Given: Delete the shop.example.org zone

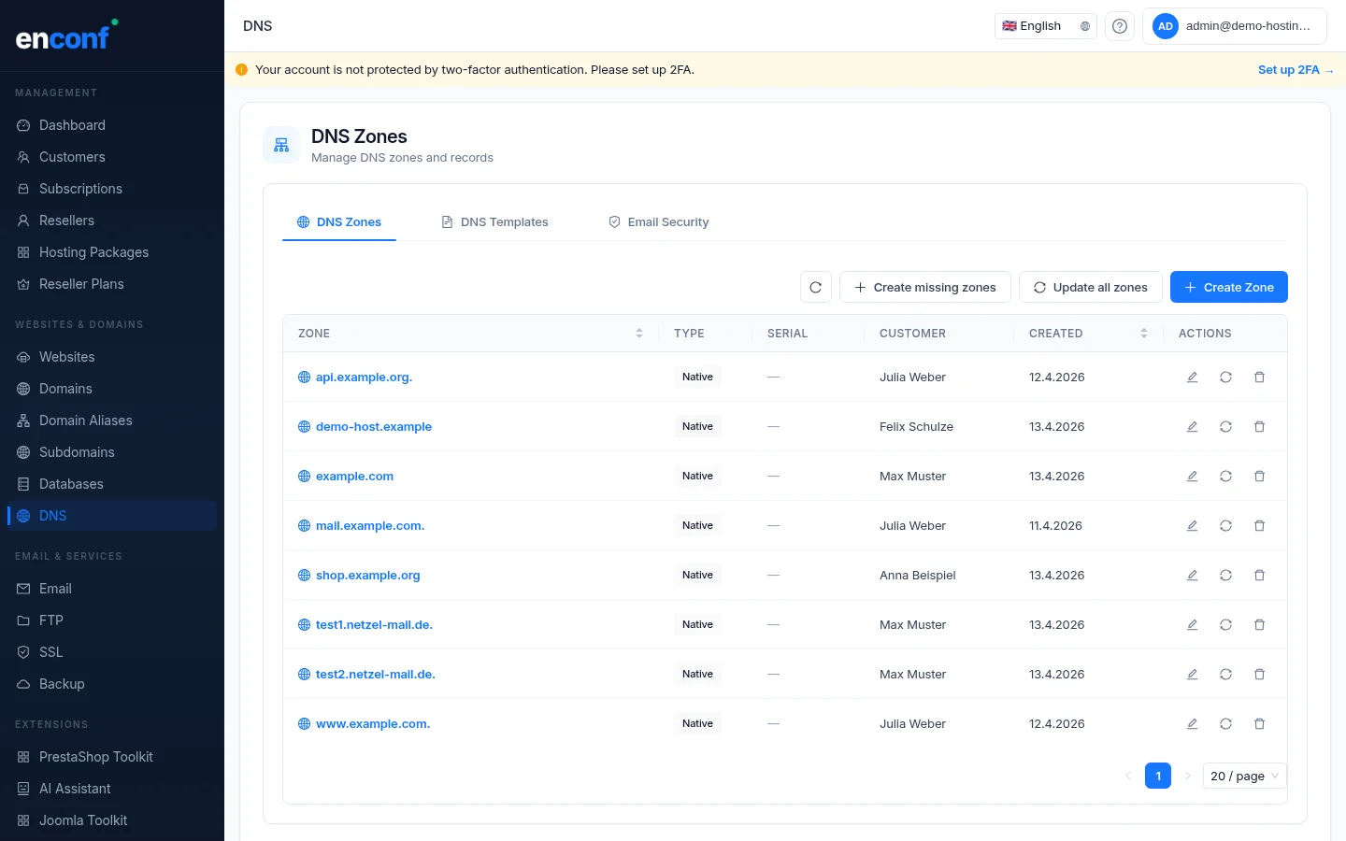Looking at the screenshot, I should (1259, 575).
